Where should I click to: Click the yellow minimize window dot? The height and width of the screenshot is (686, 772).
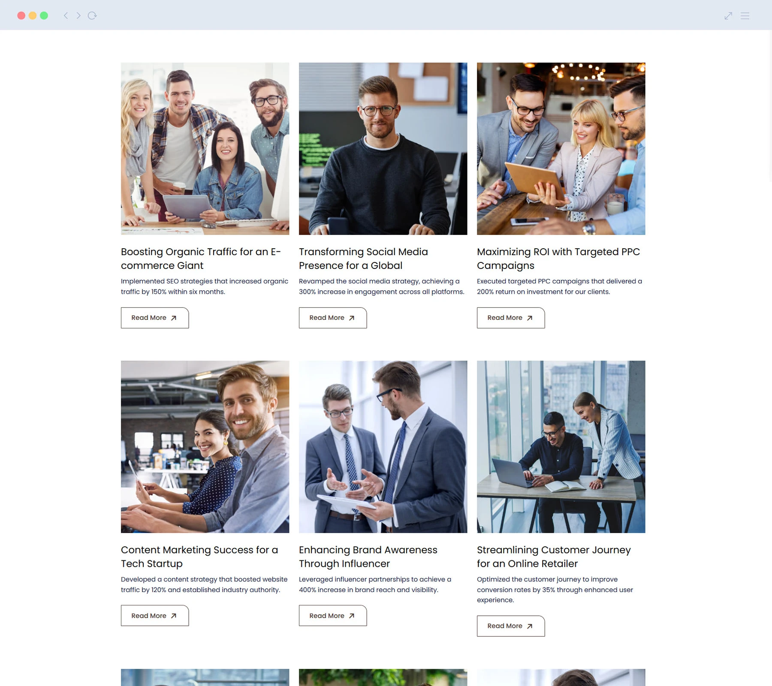[x=33, y=15]
